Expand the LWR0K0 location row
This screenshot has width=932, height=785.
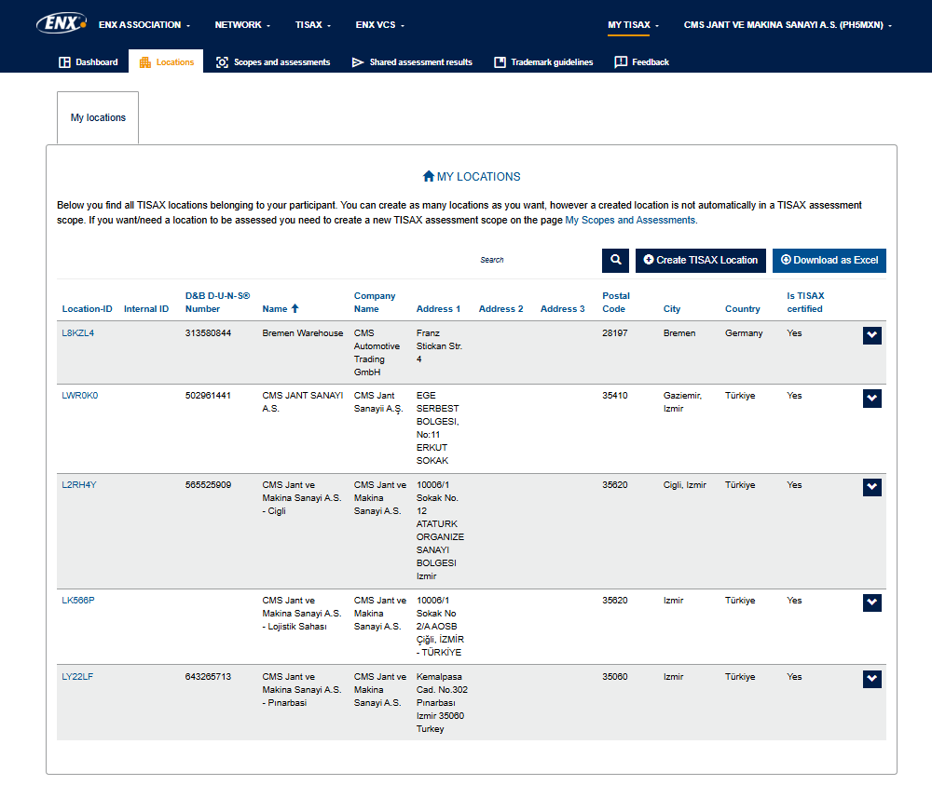pos(871,399)
